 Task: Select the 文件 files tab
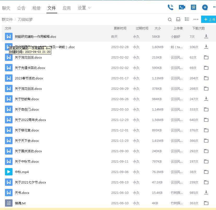click(51, 8)
